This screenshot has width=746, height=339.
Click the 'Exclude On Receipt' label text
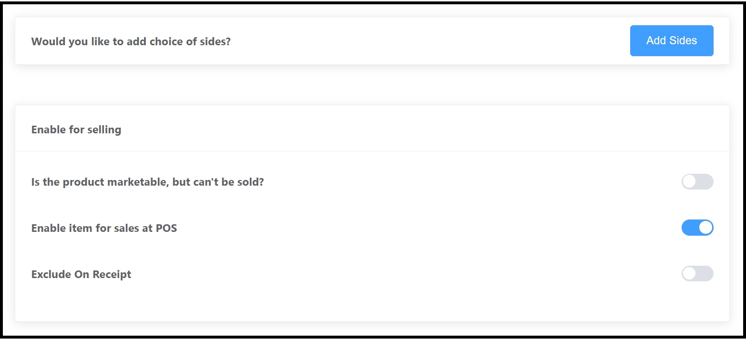pyautogui.click(x=81, y=274)
